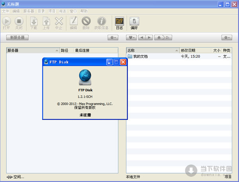Viewport: 239px width, 182px height.
Task: Click the 本地文件 status label
Action: (x=133, y=177)
